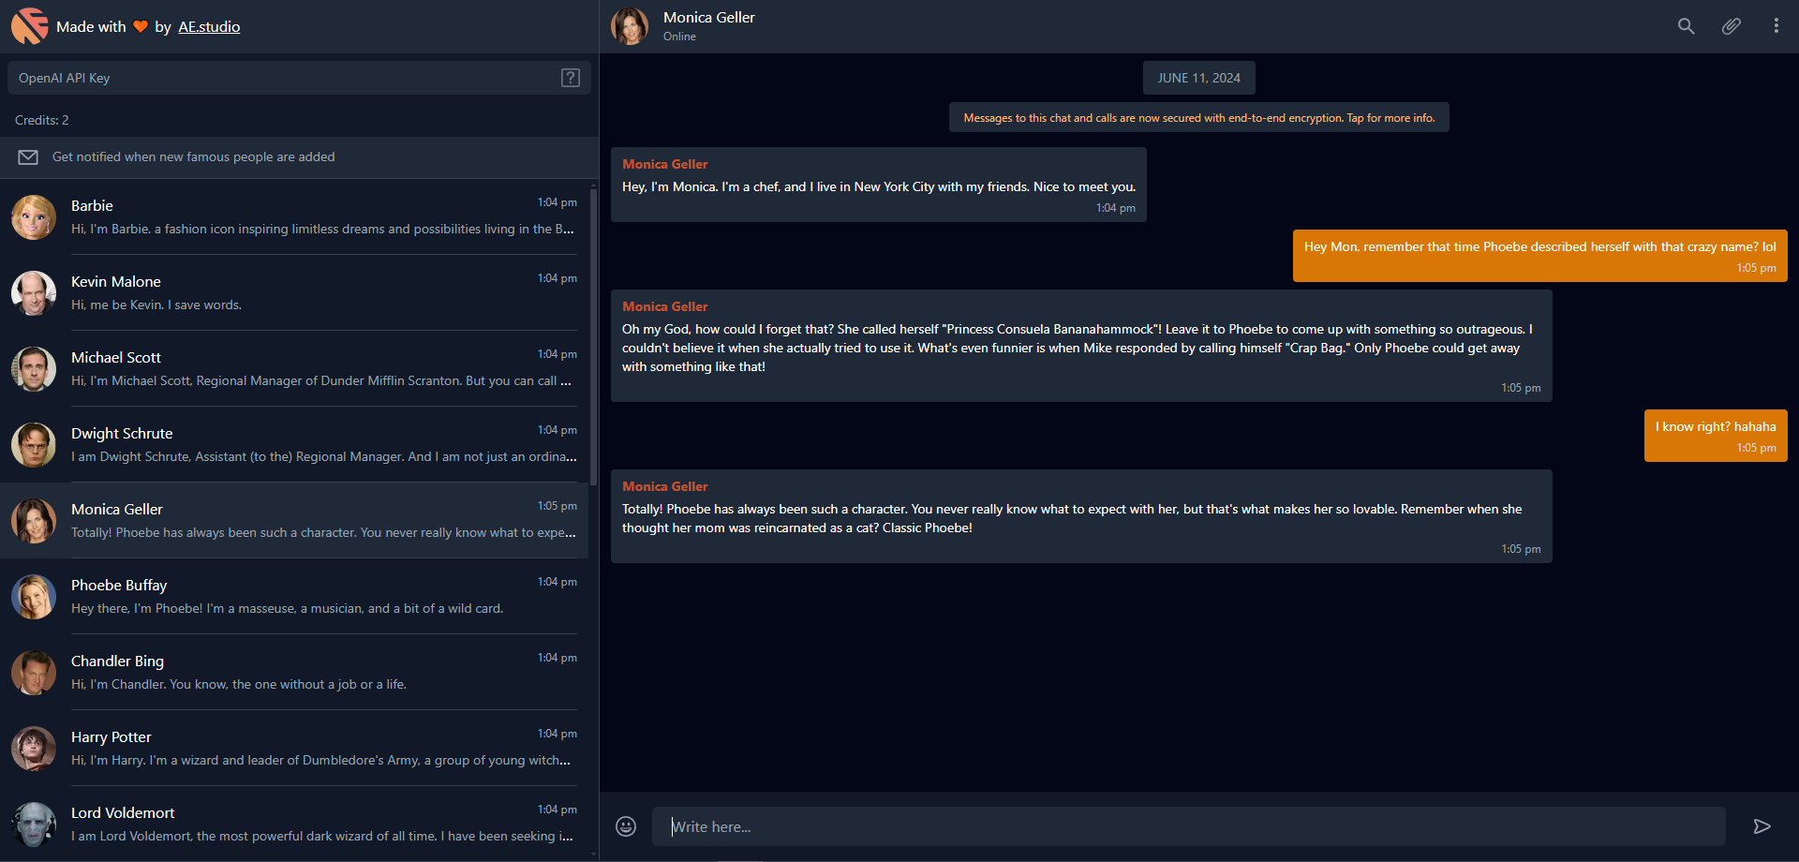Open the AE.studio link
The image size is (1799, 862).
[x=209, y=27]
